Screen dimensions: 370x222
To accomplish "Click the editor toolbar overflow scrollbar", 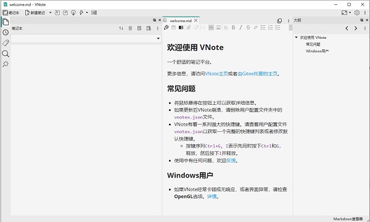I will 290,28.
